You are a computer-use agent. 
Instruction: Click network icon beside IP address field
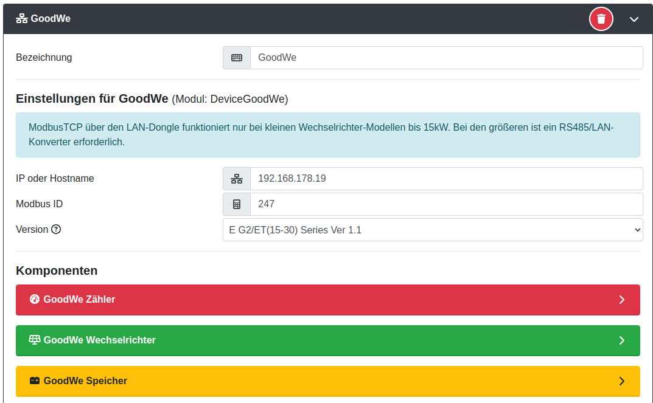(x=237, y=179)
